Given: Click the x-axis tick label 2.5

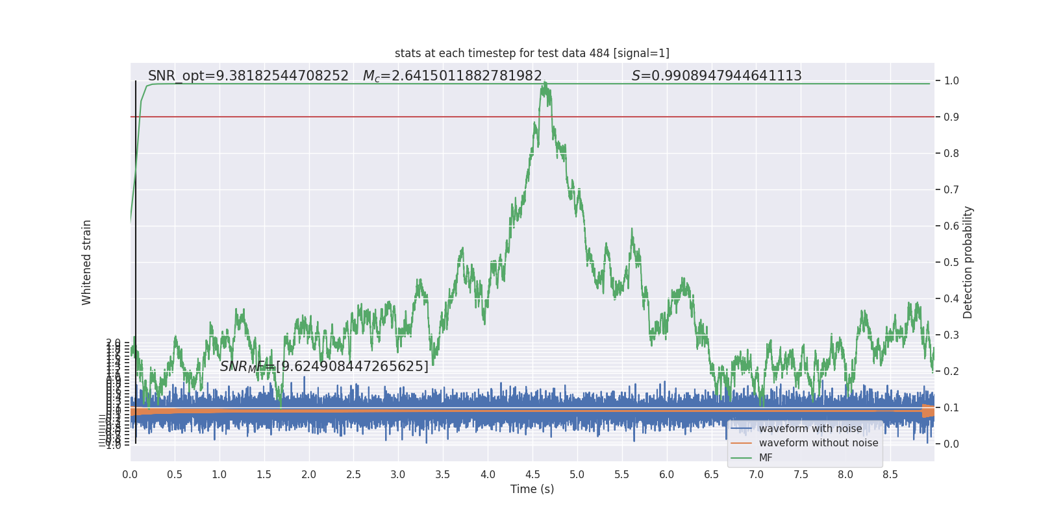Looking at the screenshot, I should tap(353, 475).
